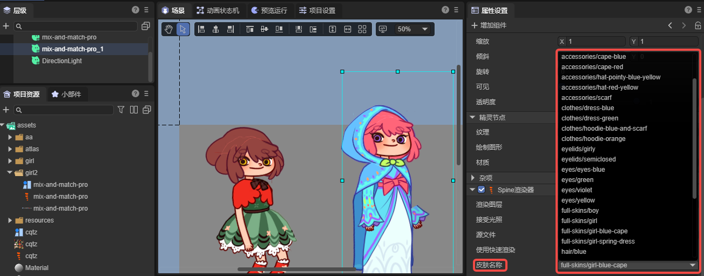Expand the atlas folder
The height and width of the screenshot is (276, 704).
(x=10, y=149)
